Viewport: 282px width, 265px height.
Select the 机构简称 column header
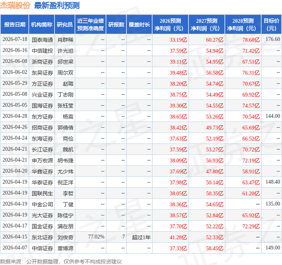[x=41, y=25]
